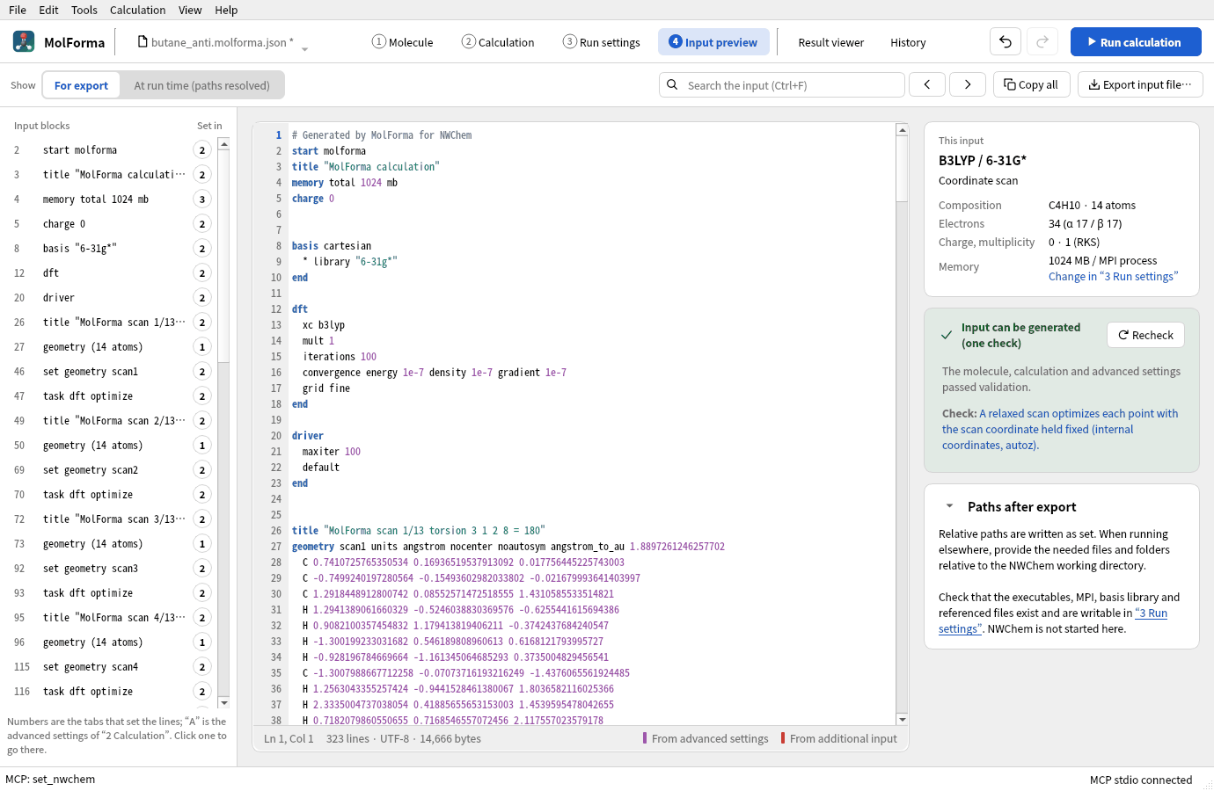Image resolution: width=1214 pixels, height=791 pixels.
Task: Open the Calculation menu in the menu bar
Action: coord(137,10)
